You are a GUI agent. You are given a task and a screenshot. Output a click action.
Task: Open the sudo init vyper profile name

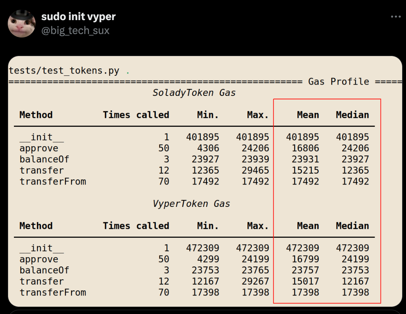click(78, 17)
